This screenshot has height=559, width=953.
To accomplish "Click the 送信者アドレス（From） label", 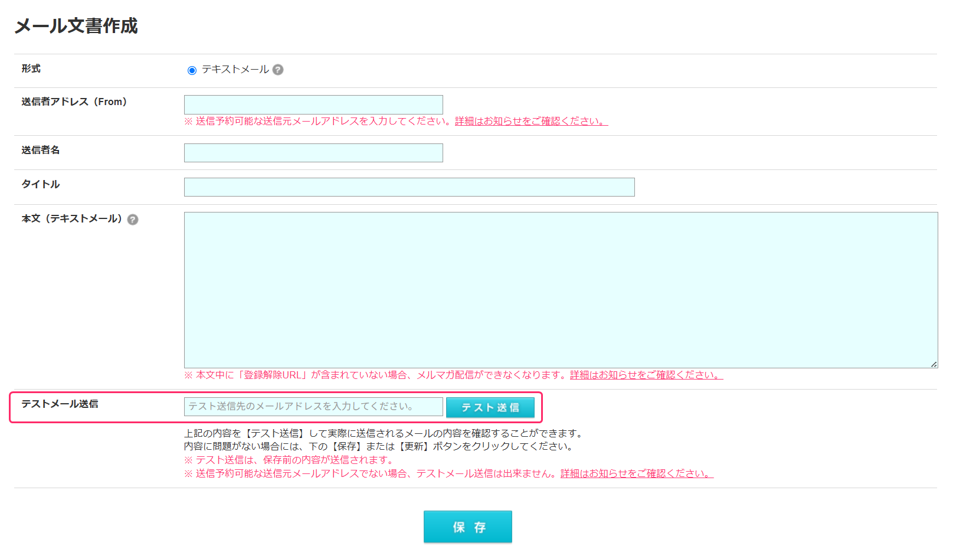I will pos(74,102).
